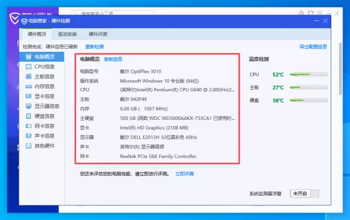Click the 立即评测 link

tap(184, 174)
